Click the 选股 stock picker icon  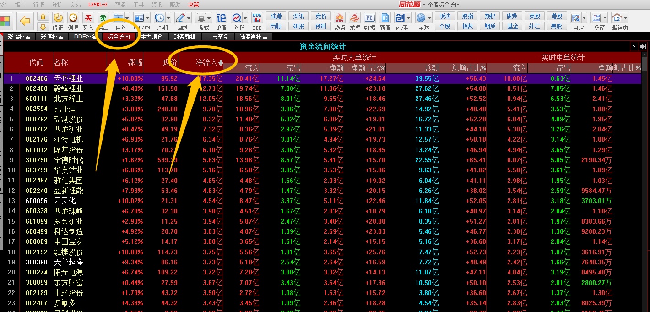[237, 17]
